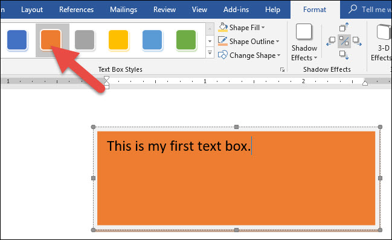Choose the gray text box style
Image resolution: width=392 pixels, height=240 pixels.
pyautogui.click(x=85, y=40)
